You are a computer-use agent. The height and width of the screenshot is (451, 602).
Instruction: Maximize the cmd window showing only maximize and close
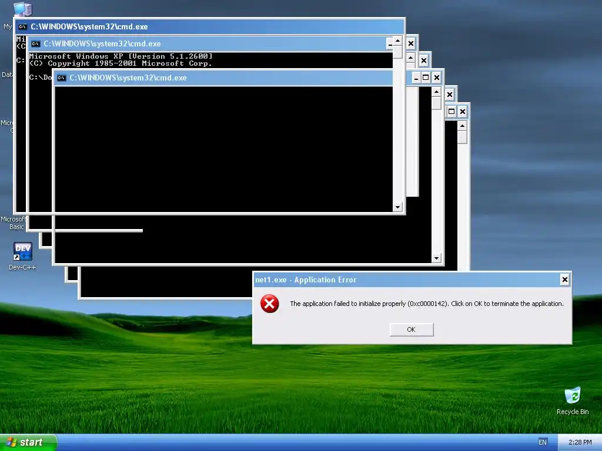pos(451,112)
